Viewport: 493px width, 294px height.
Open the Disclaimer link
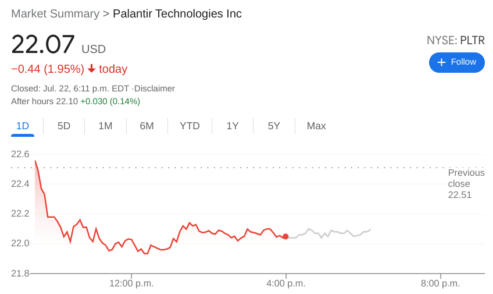pyautogui.click(x=155, y=88)
